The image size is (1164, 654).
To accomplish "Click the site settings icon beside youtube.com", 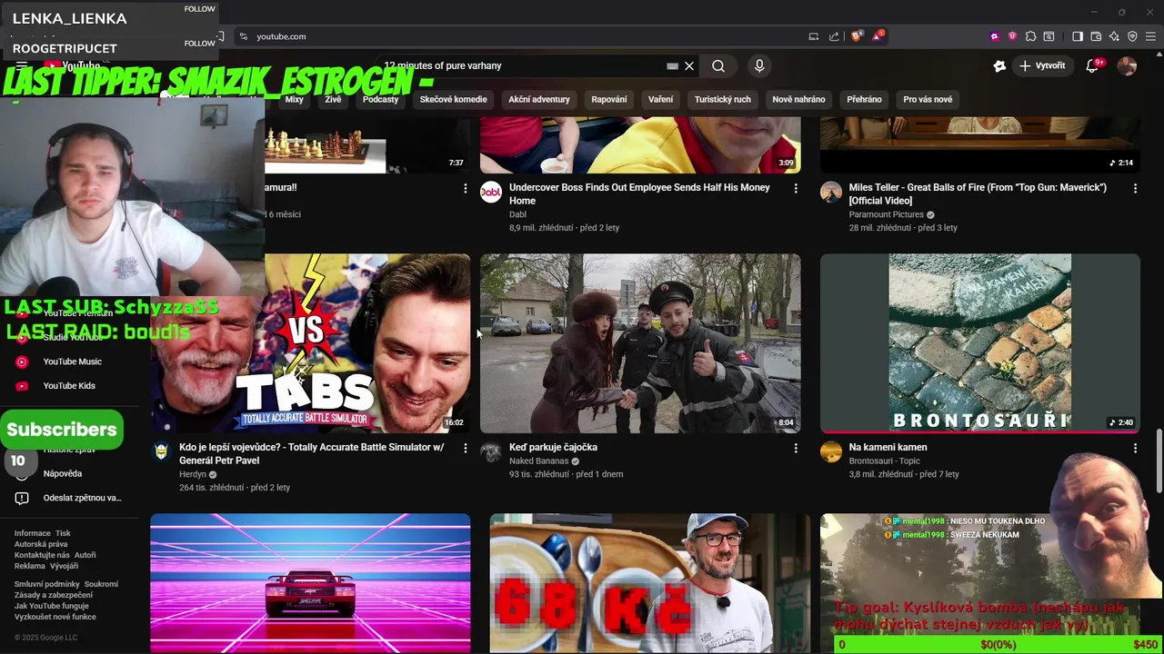I will tap(243, 36).
